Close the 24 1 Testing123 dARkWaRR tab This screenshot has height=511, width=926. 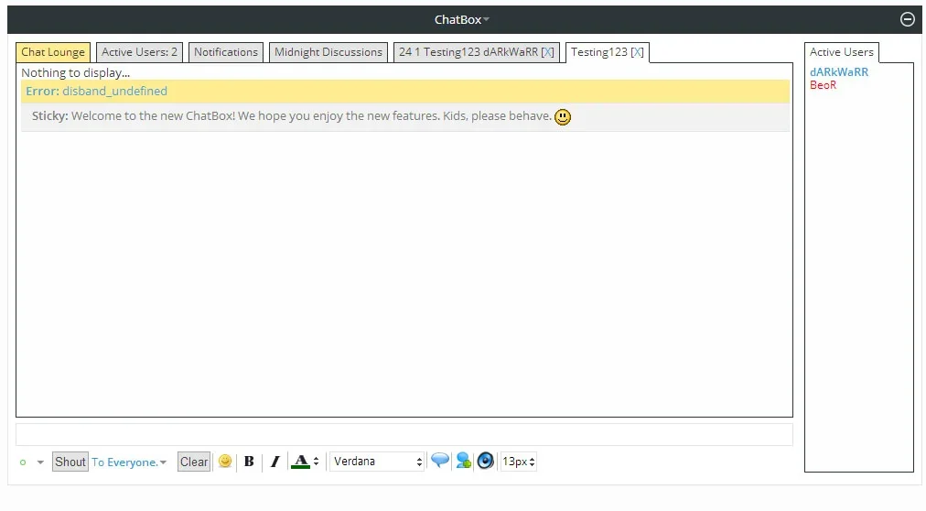547,52
